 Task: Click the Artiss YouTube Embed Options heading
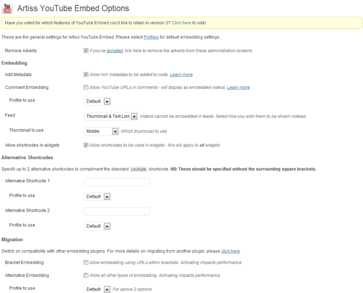click(x=73, y=8)
